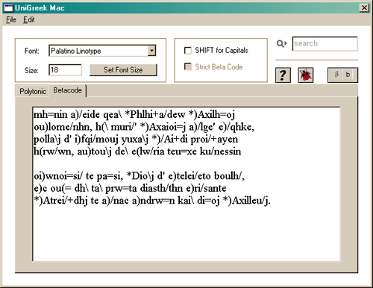This screenshot has width=373, height=288.
Task: Click the first line beginning mh=nin
Action: click(x=134, y=114)
